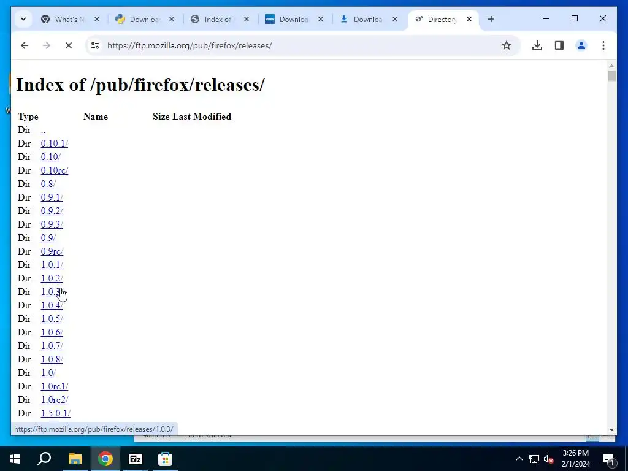Click the page scrollbar thumb
This screenshot has width=628, height=471.
611,75
